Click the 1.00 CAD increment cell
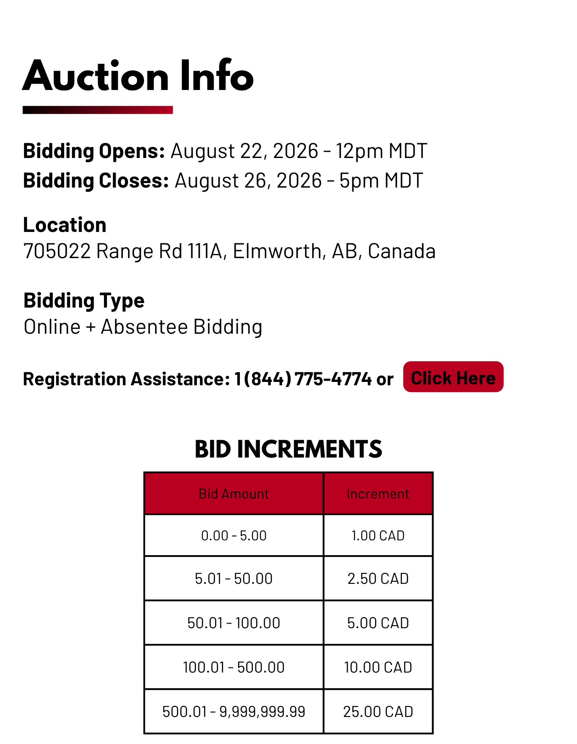Image resolution: width=577 pixels, height=744 pixels. (x=378, y=535)
